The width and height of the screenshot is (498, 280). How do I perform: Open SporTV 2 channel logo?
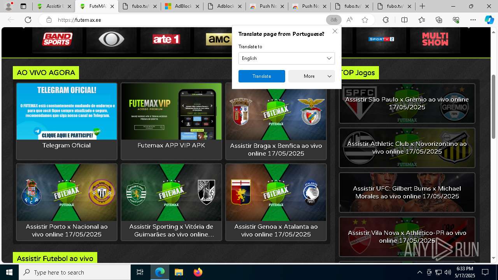(381, 39)
